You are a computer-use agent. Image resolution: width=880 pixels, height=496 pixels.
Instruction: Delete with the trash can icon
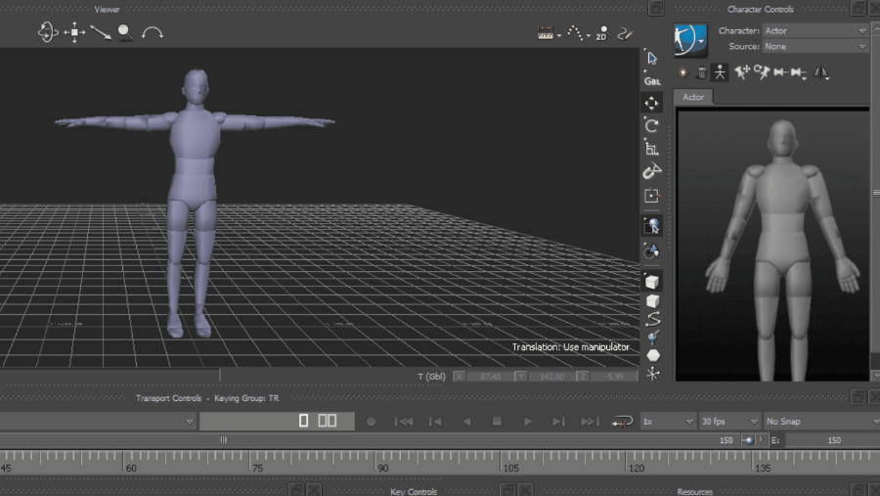(701, 72)
